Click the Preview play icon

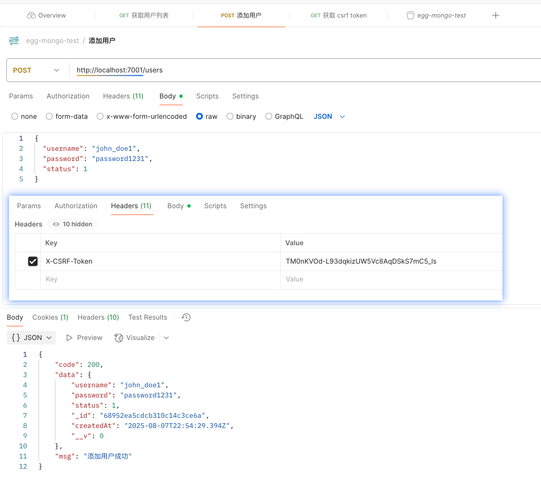pos(69,338)
